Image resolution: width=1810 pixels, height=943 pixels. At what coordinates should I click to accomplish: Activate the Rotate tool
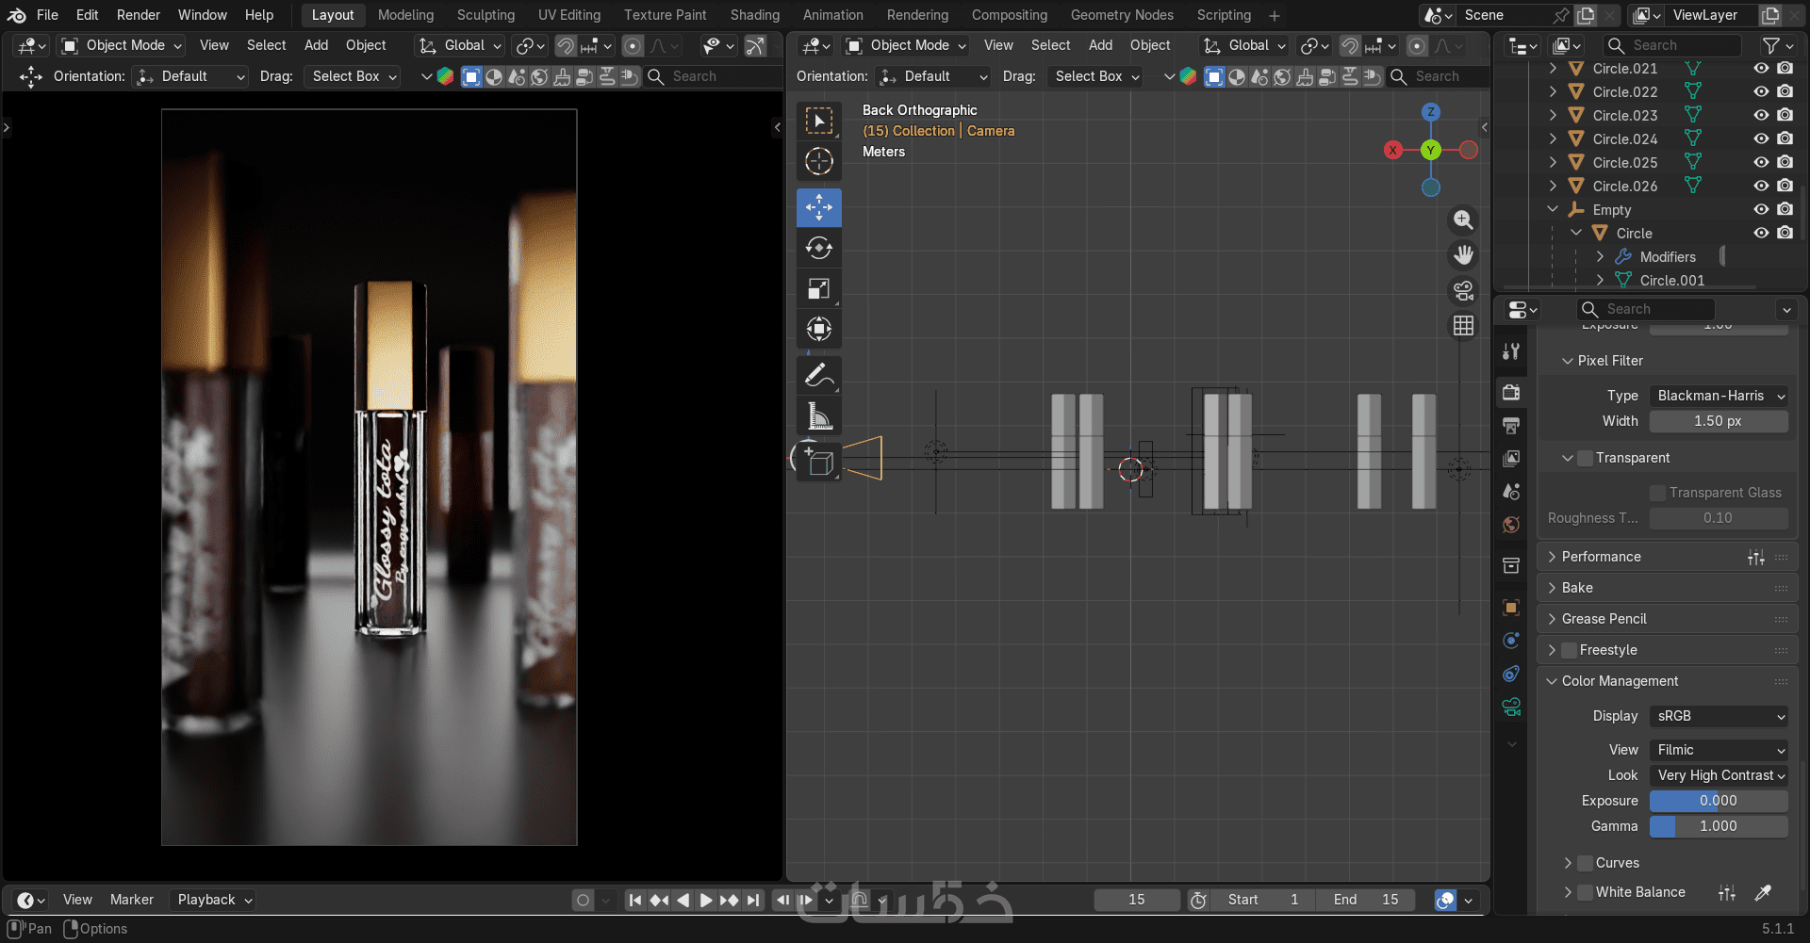coord(819,248)
